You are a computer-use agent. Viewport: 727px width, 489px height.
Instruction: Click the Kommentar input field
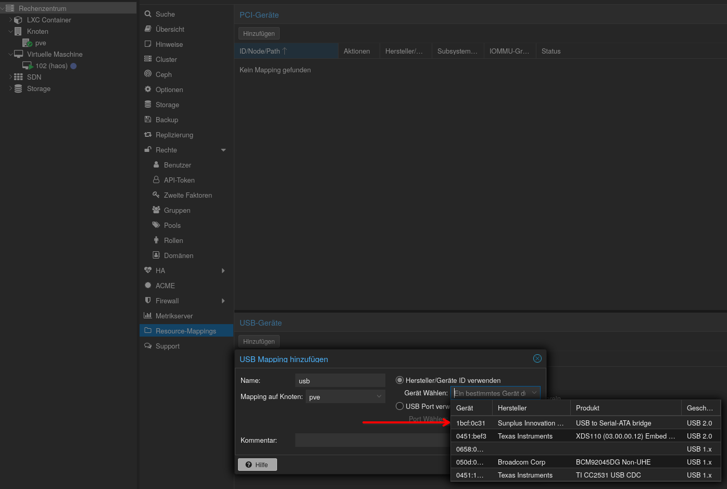(372, 440)
